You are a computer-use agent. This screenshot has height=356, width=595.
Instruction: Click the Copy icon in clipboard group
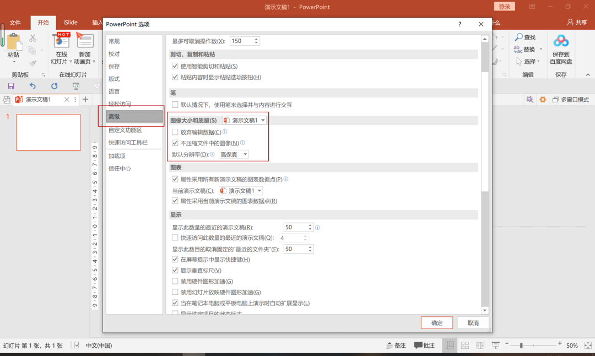tap(33, 50)
